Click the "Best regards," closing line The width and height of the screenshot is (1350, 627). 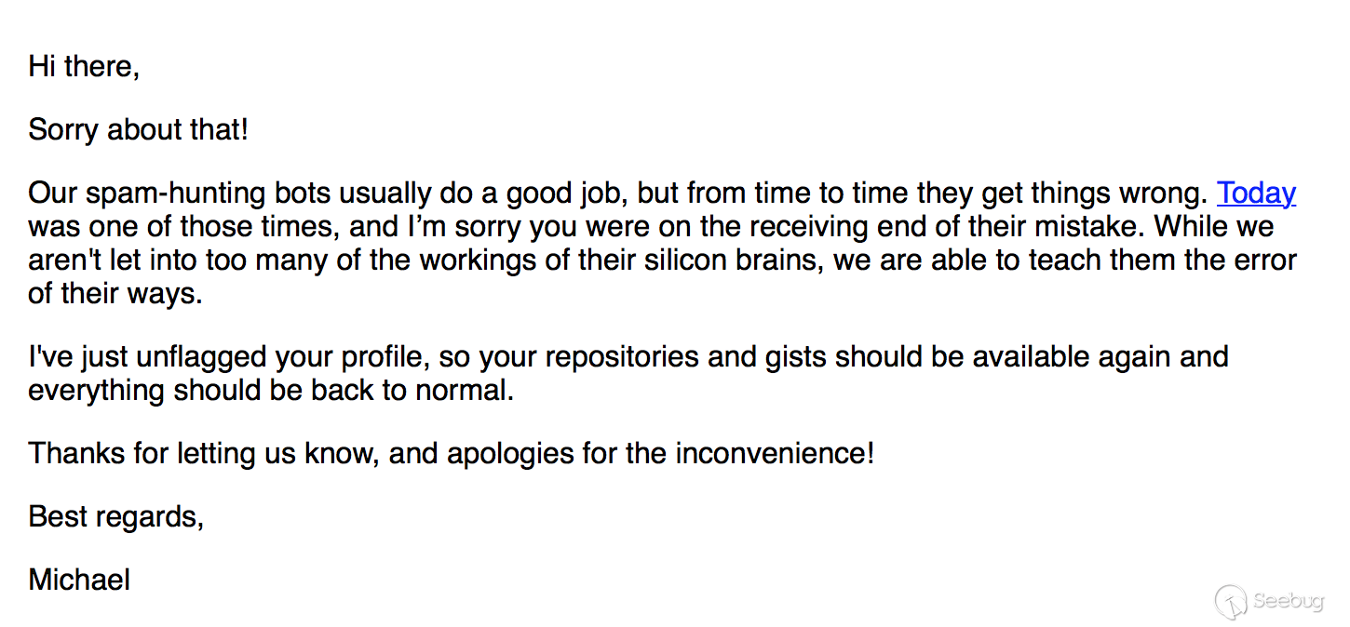116,515
